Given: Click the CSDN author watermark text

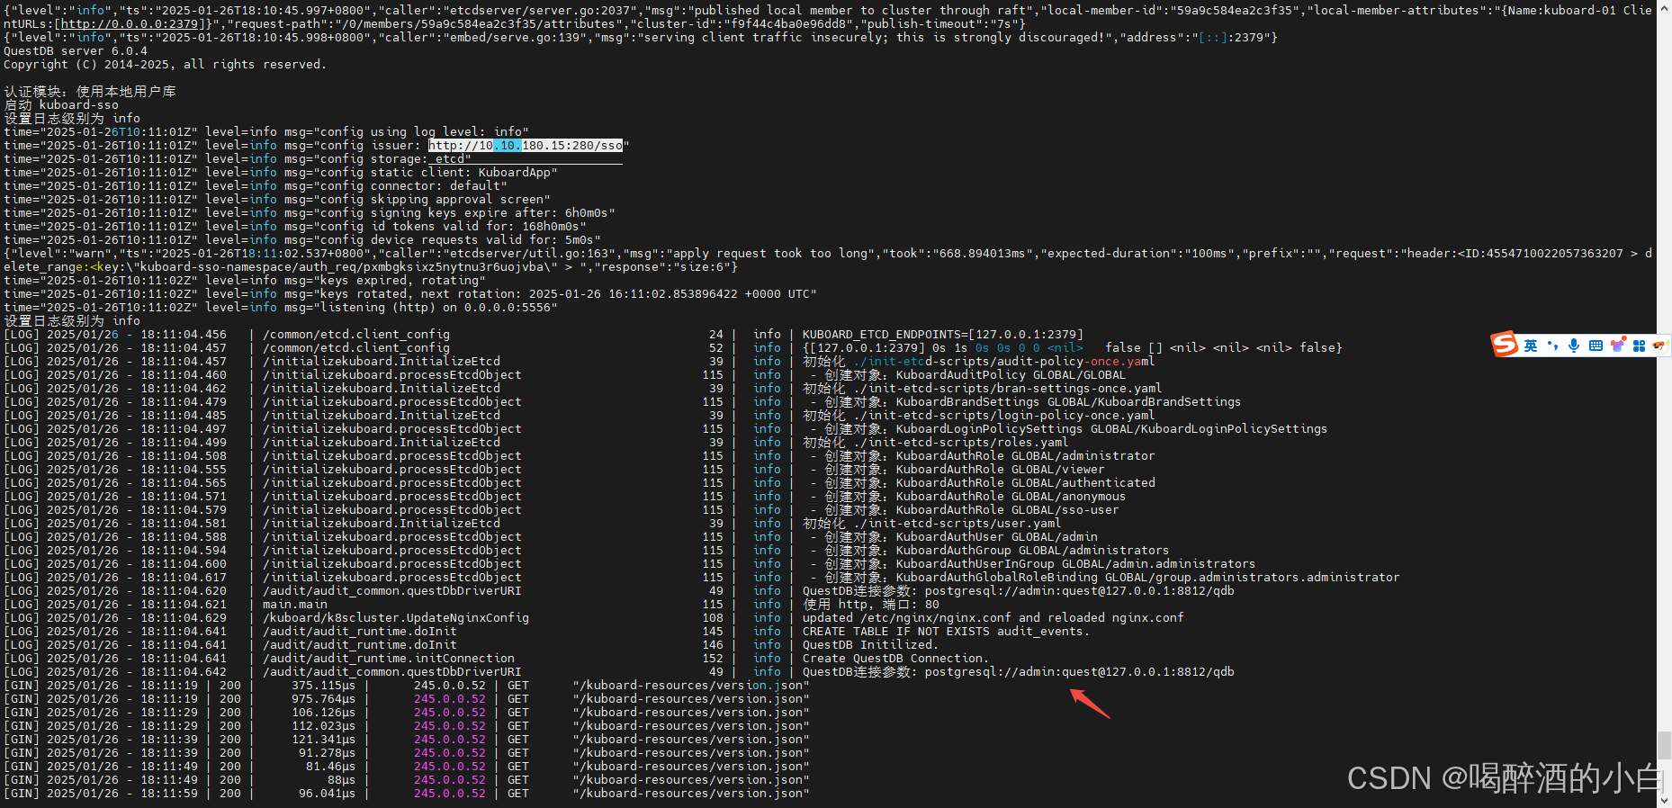Looking at the screenshot, I should [x=1505, y=777].
